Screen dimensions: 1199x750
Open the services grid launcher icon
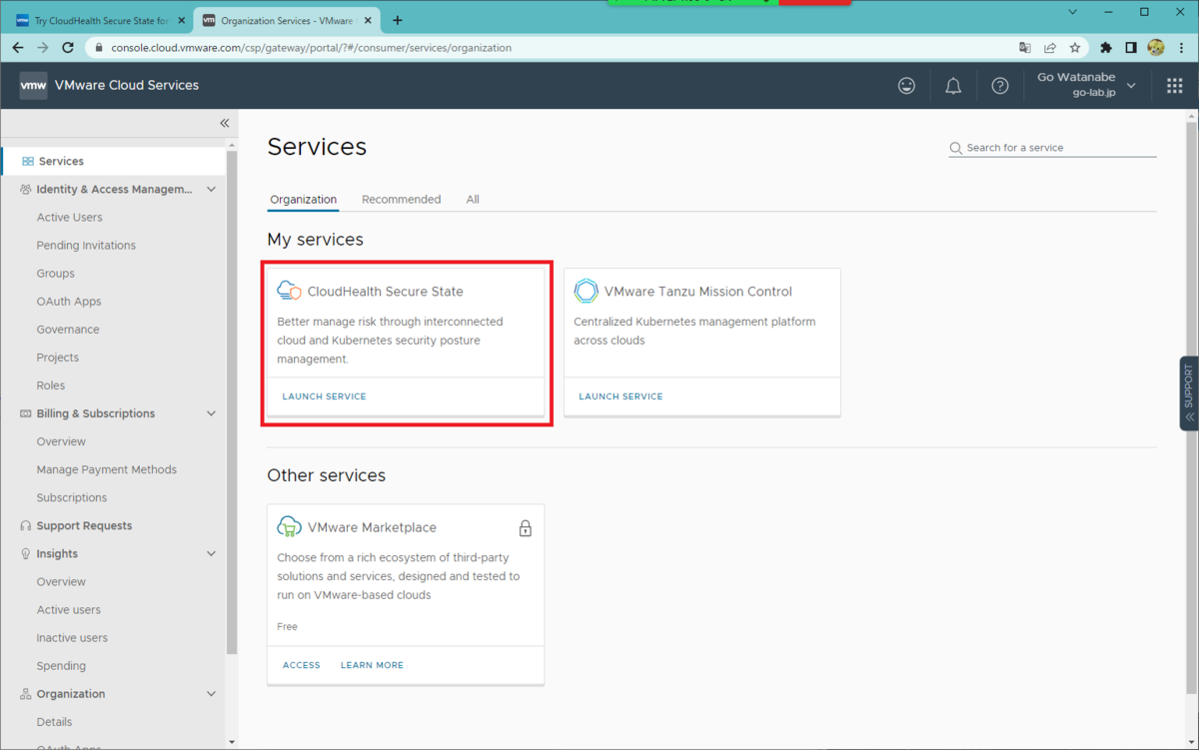tap(1175, 86)
